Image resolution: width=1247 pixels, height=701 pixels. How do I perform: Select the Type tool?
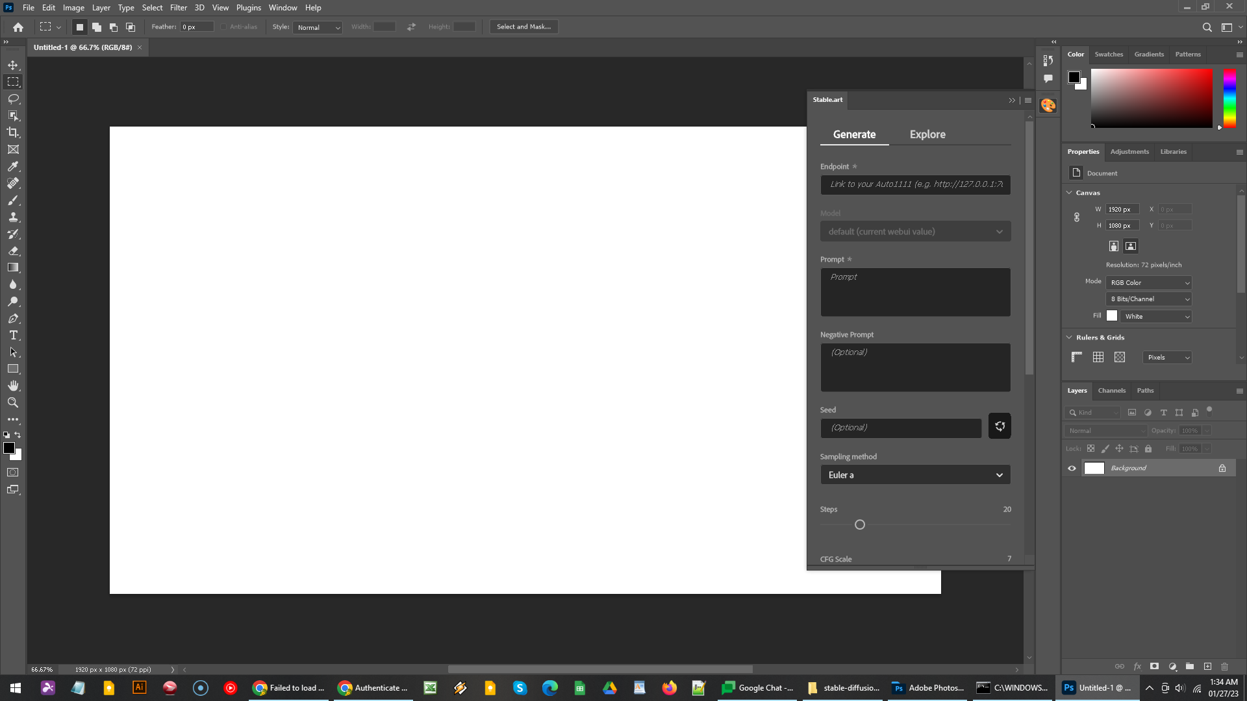[13, 335]
